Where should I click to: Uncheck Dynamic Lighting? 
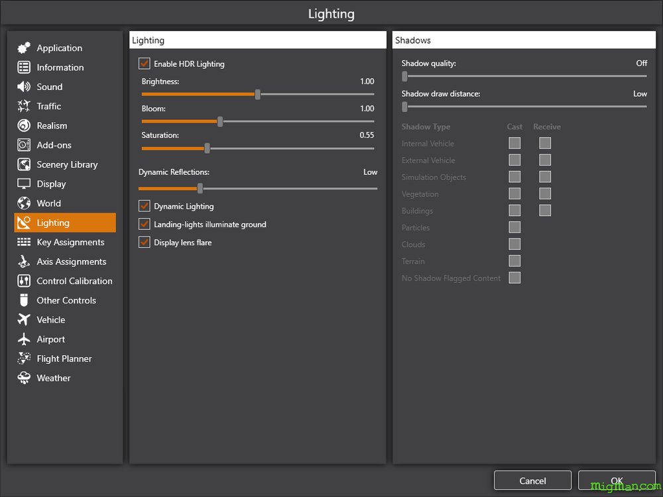144,206
